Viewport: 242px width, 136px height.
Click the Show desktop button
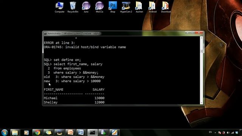pyautogui.click(x=241, y=133)
